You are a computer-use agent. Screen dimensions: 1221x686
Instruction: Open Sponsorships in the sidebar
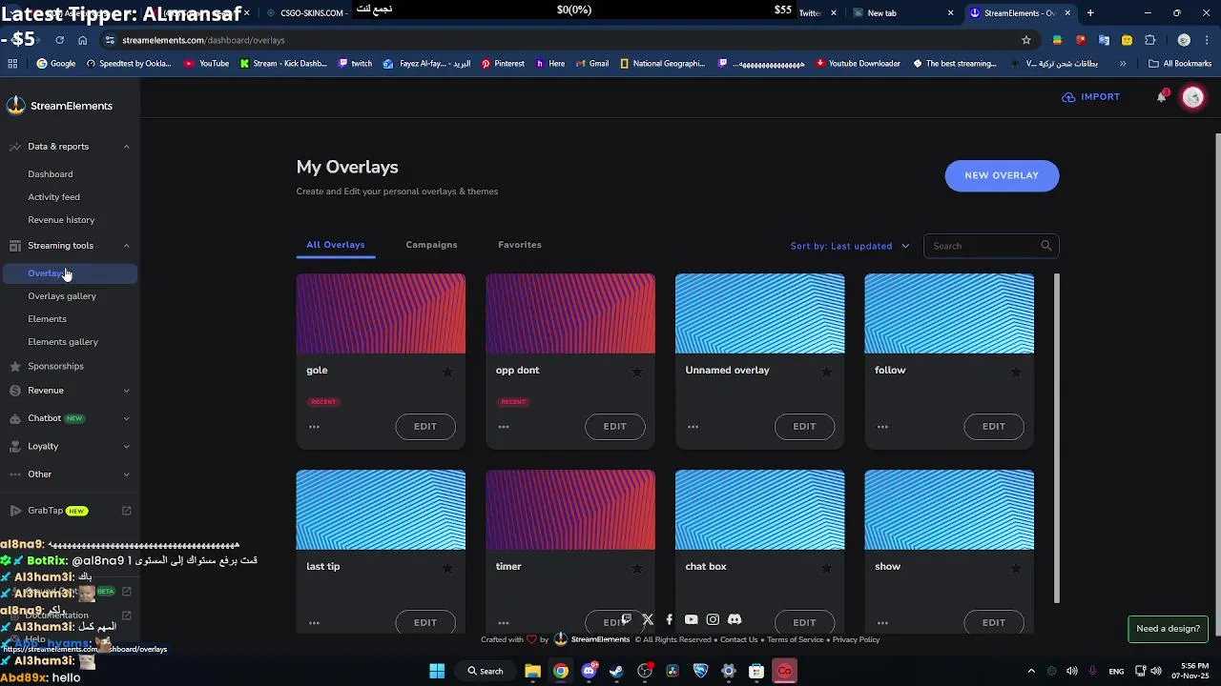[55, 366]
